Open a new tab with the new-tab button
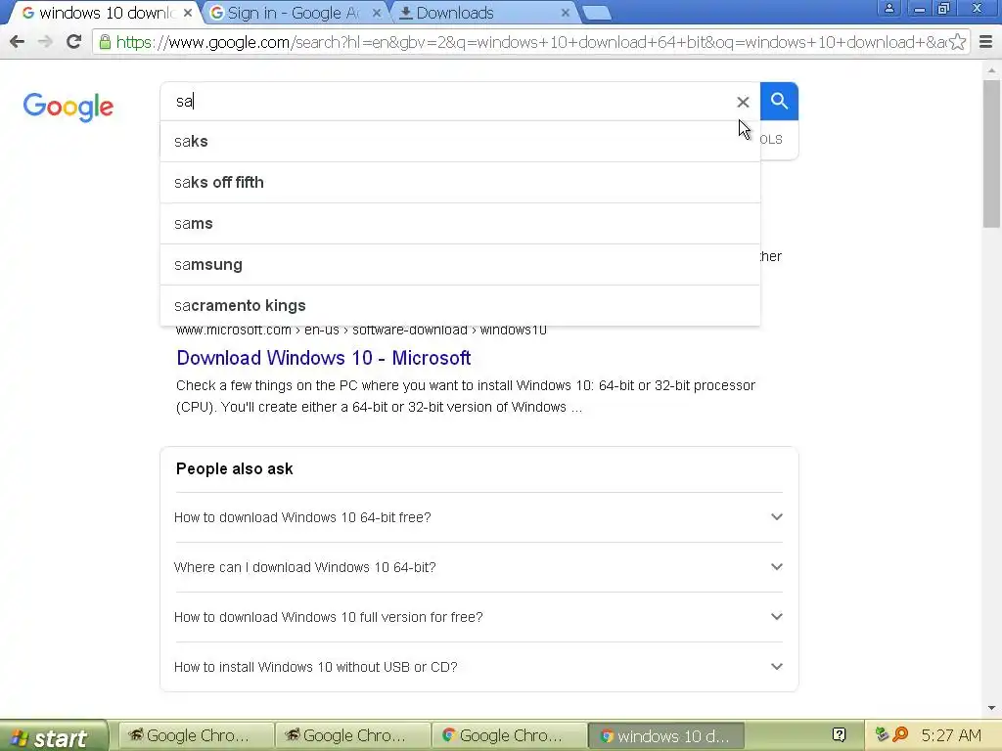The width and height of the screenshot is (1002, 751). (x=597, y=13)
